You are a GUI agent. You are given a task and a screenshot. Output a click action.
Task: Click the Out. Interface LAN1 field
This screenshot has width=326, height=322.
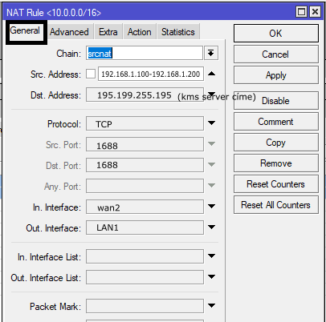[x=145, y=227]
